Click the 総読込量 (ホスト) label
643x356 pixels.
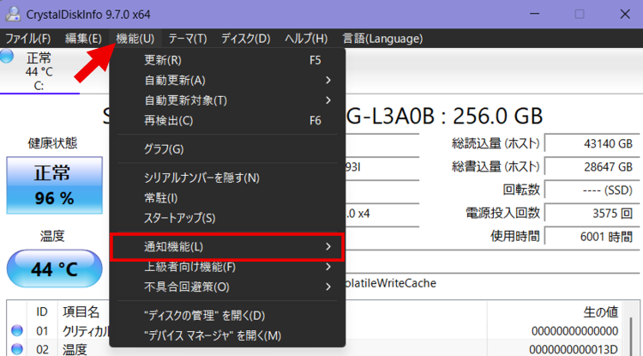[496, 143]
